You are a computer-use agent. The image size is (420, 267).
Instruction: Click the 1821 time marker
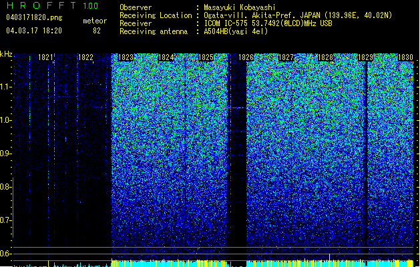pyautogui.click(x=45, y=57)
